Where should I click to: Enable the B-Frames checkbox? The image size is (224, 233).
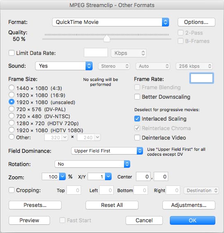pyautogui.click(x=181, y=41)
